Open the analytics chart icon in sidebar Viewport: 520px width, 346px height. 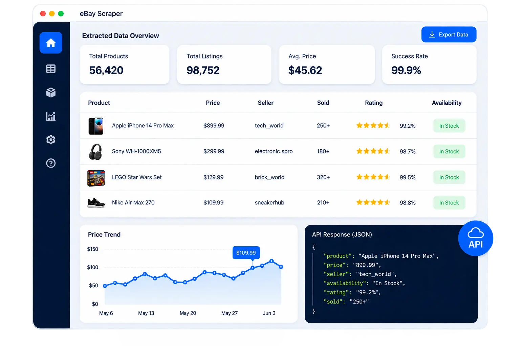tap(51, 116)
